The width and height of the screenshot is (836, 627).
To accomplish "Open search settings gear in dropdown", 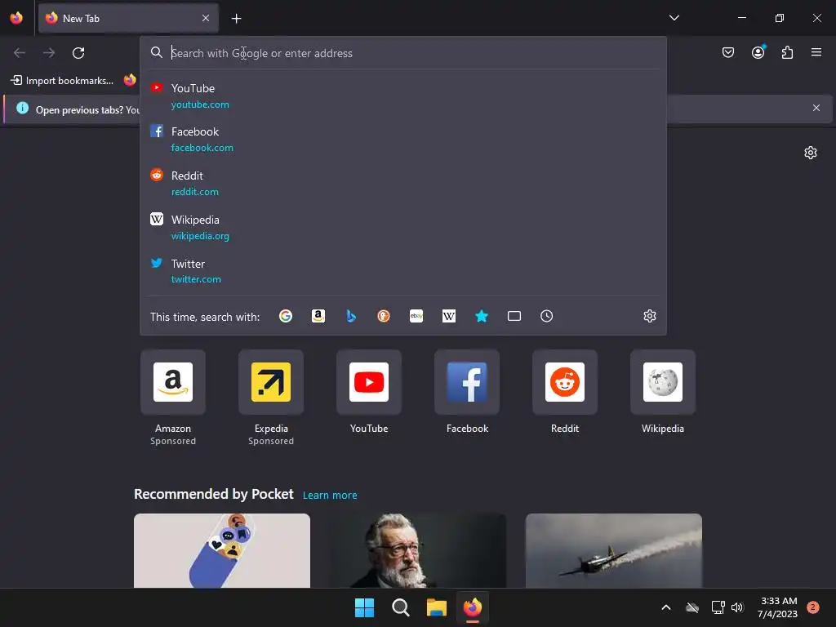I will coord(649,316).
